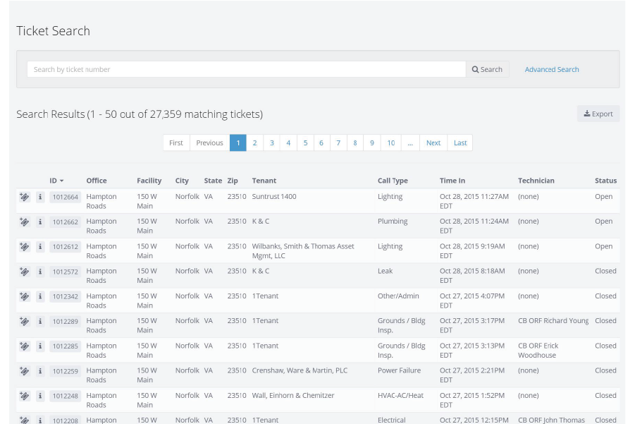Image resolution: width=635 pixels, height=424 pixels.
Task: Go to page 2 of results
Action: [254, 143]
